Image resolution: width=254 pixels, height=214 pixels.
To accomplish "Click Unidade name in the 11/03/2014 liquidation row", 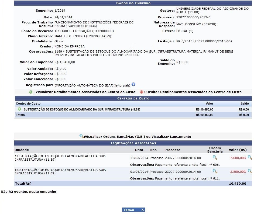I will tap(60, 158).
